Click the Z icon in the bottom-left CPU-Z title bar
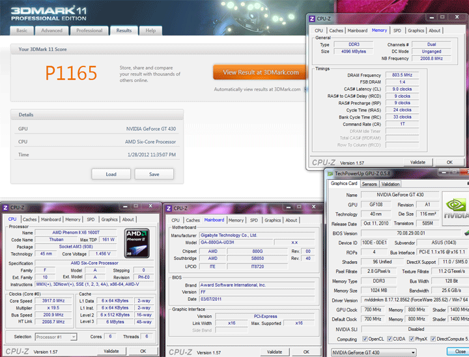 5,208
